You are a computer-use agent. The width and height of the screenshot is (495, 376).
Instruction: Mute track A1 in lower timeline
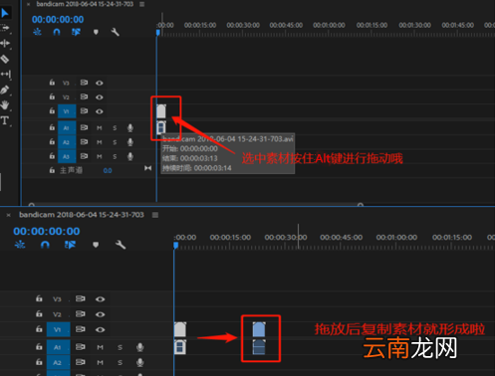(x=100, y=347)
